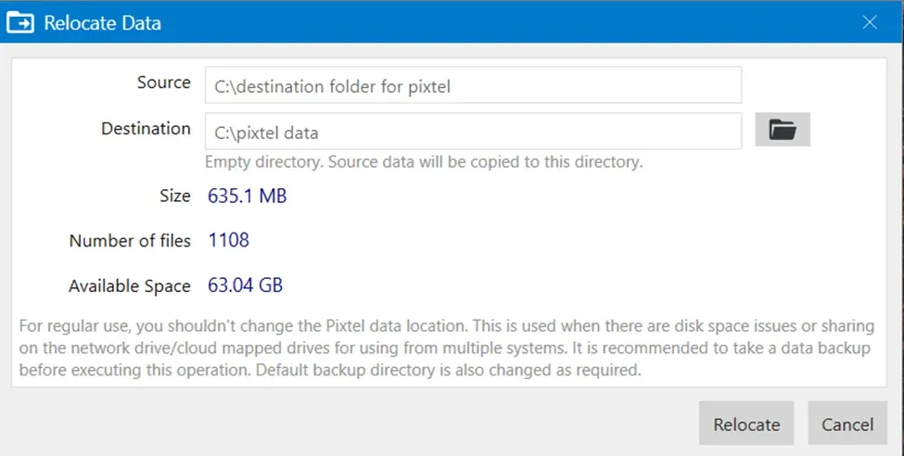Click the Number of files label
This screenshot has height=456, width=904.
pyautogui.click(x=130, y=240)
